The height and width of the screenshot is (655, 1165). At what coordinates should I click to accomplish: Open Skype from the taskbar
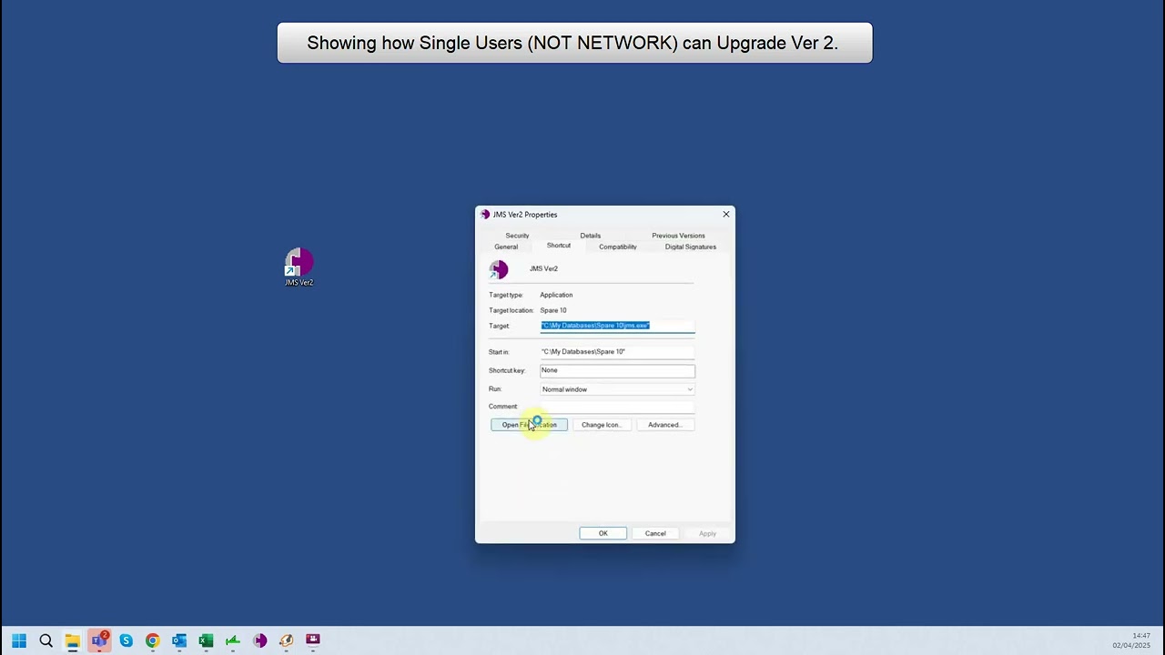tap(126, 640)
